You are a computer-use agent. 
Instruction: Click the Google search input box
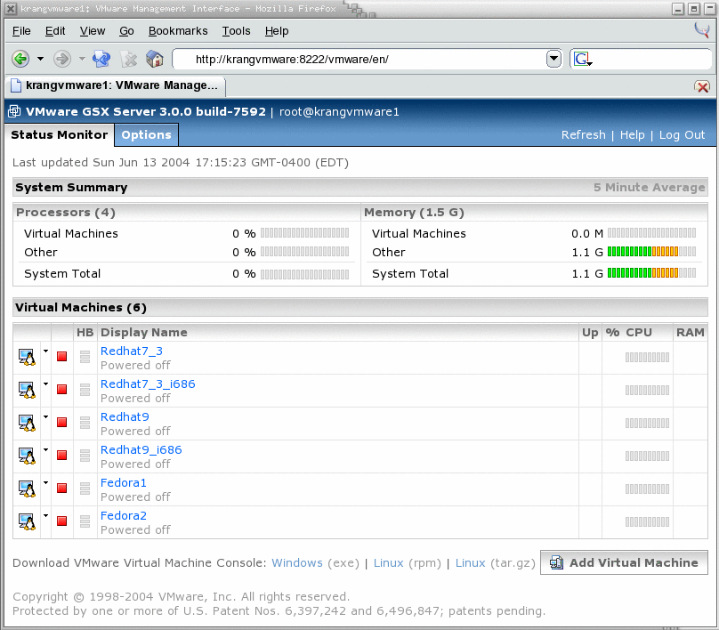pos(651,59)
